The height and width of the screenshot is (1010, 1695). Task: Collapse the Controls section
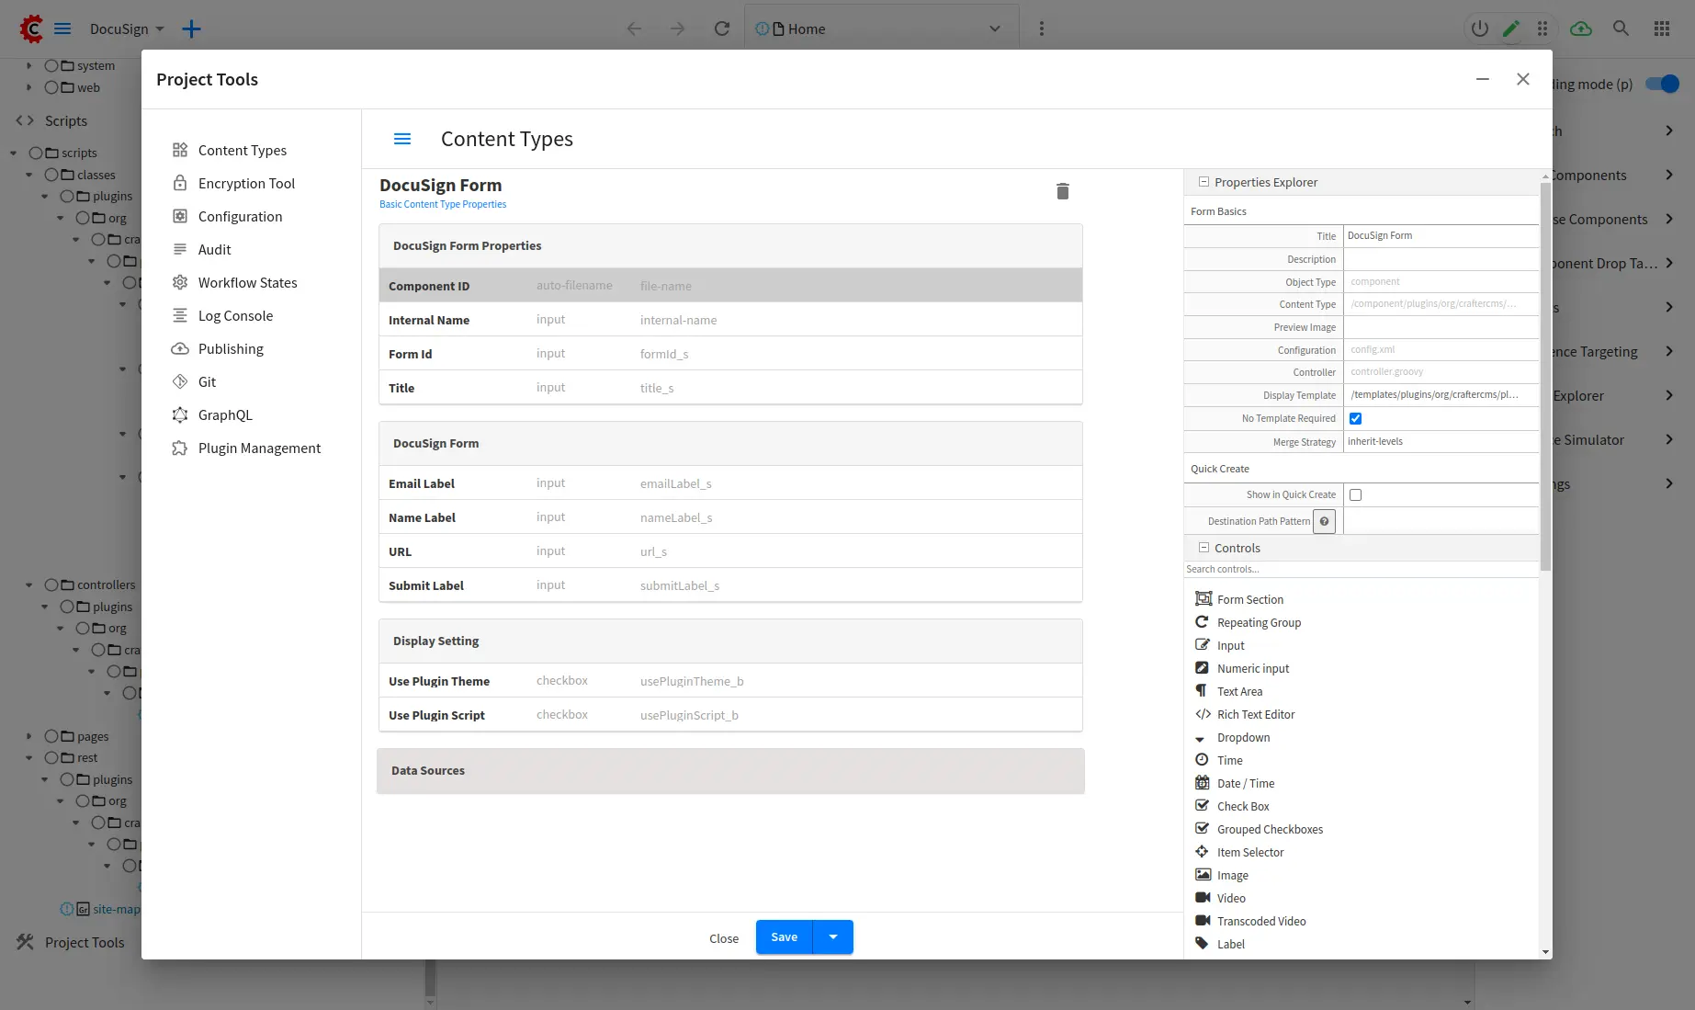click(x=1203, y=548)
